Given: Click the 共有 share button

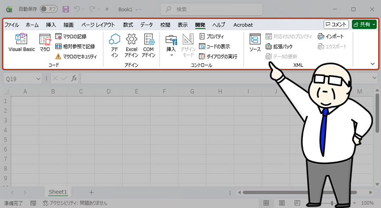Looking at the screenshot, I should pos(364,24).
